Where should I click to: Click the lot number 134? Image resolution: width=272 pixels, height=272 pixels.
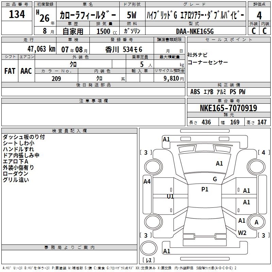(x=17, y=14)
